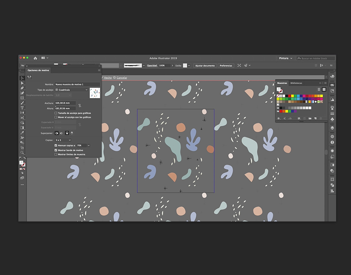Collapse Muestras panel double arrows

320,83
